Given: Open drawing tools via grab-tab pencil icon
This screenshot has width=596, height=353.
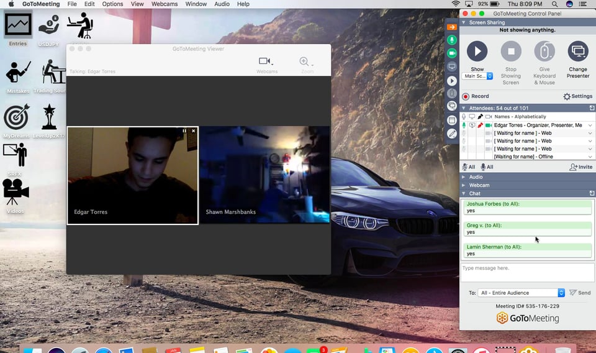Looking at the screenshot, I should 451,134.
